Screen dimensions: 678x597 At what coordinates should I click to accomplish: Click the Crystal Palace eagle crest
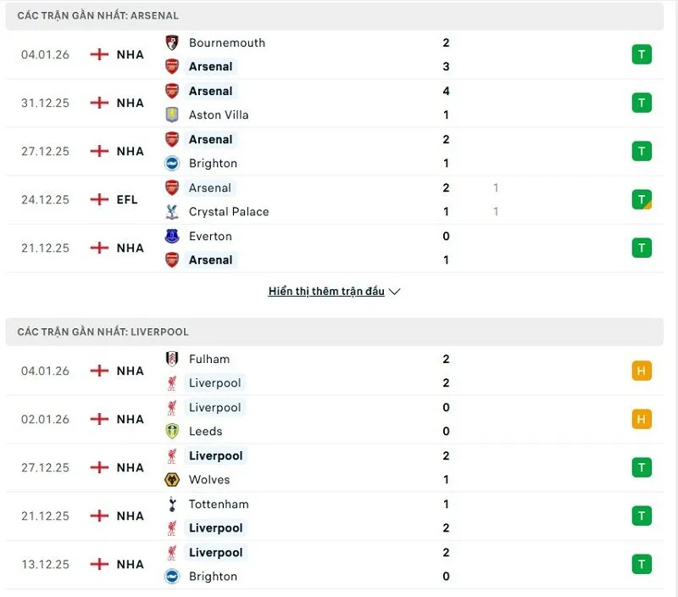pos(173,212)
